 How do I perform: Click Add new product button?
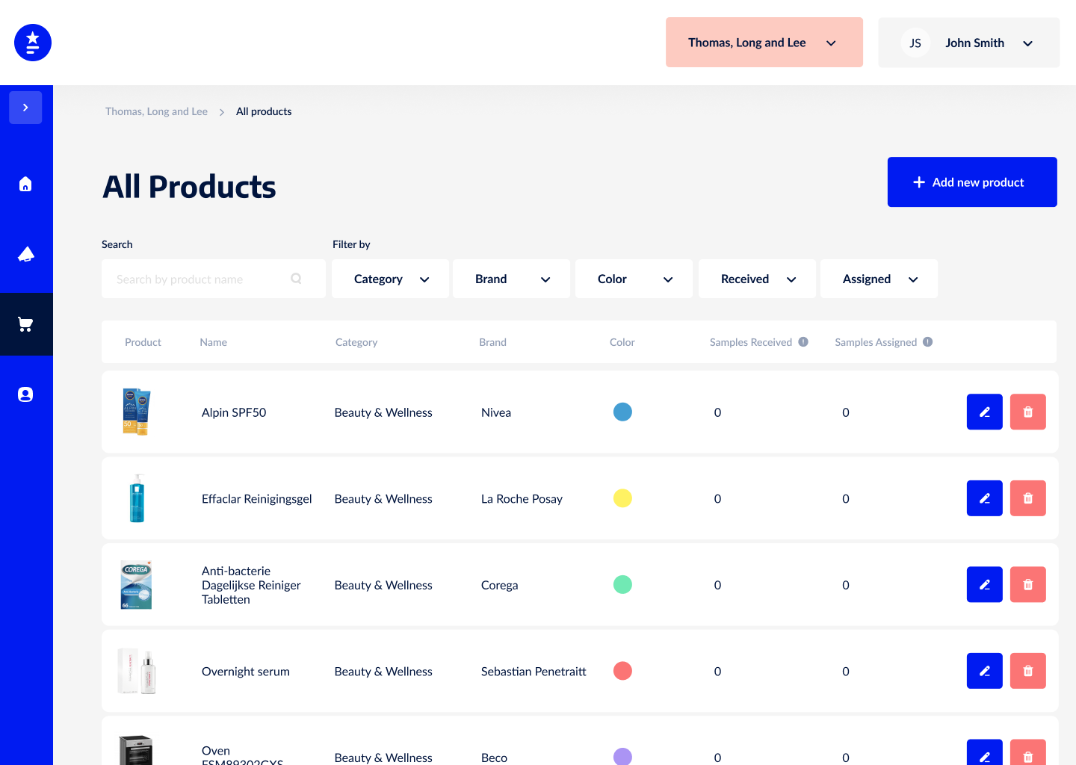(x=972, y=182)
